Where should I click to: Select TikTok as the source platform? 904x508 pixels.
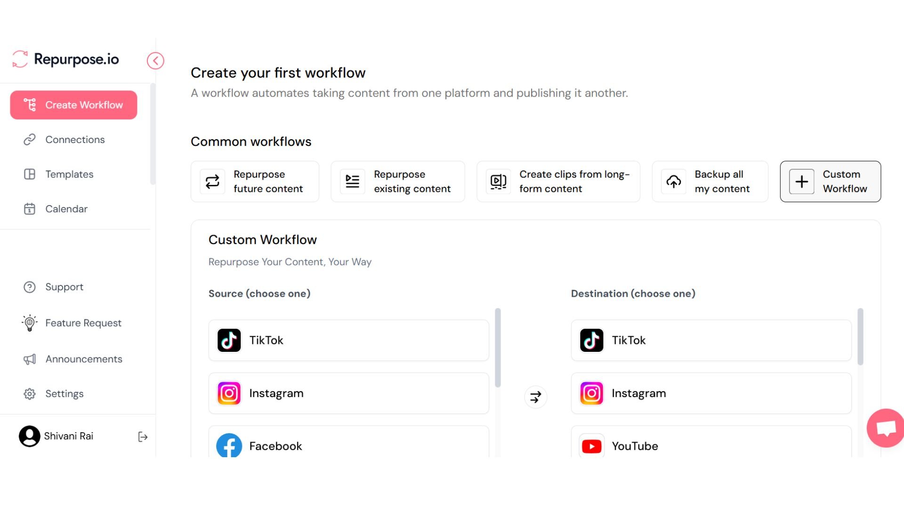pos(348,340)
